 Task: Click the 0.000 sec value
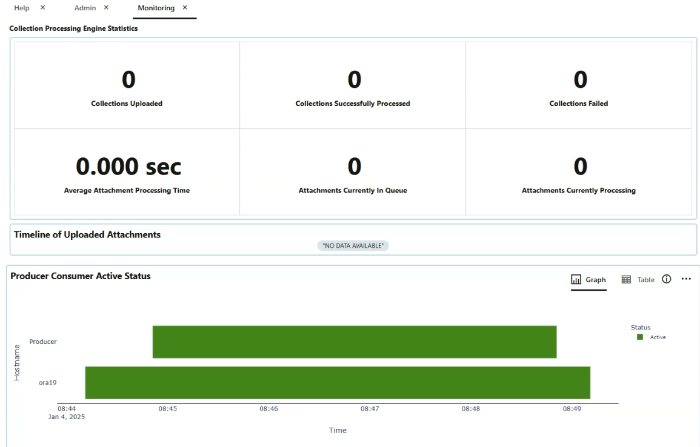click(128, 167)
